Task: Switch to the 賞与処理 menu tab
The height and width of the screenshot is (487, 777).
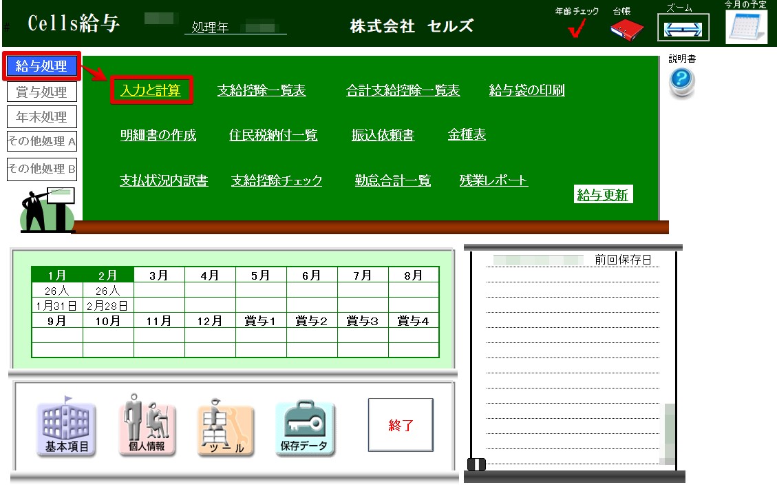Action: [x=42, y=92]
